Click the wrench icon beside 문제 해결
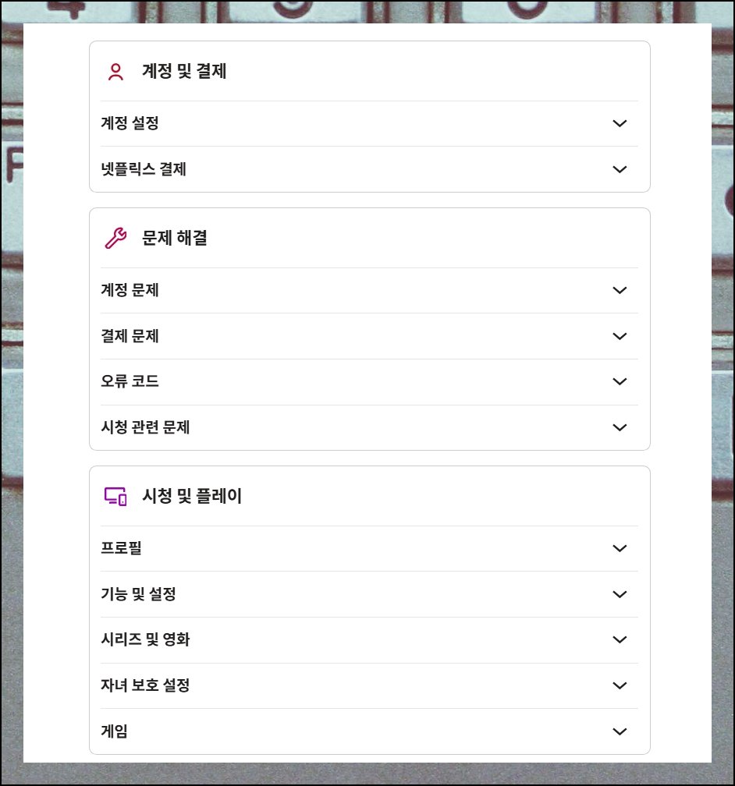This screenshot has height=786, width=735. coord(115,238)
